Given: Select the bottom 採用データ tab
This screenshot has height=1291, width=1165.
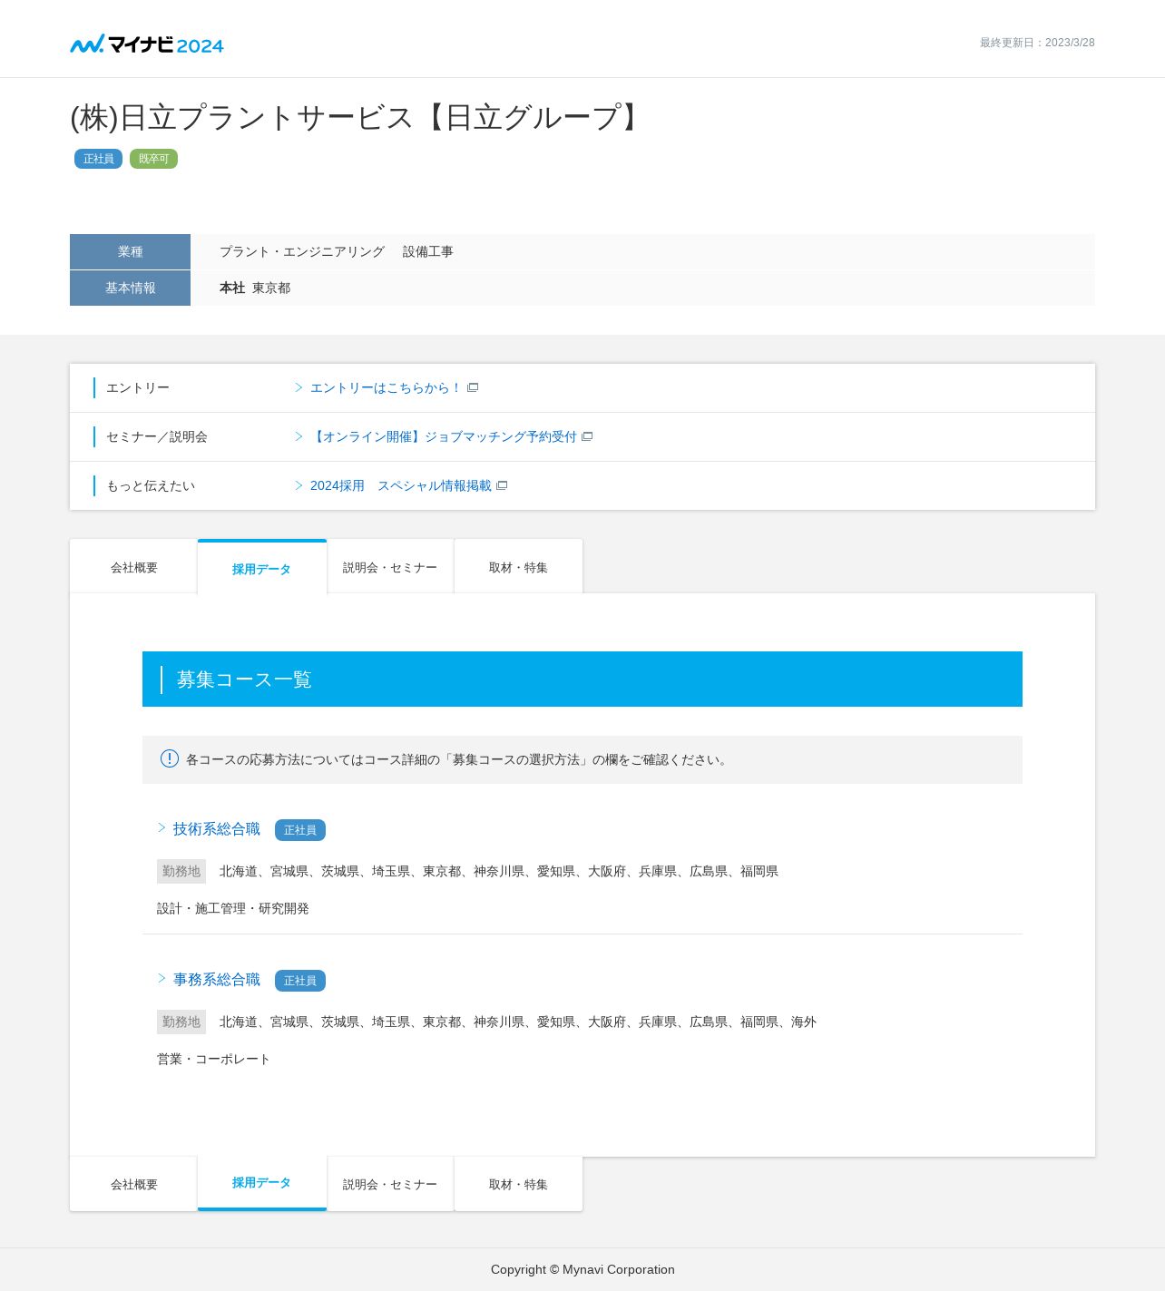Looking at the screenshot, I should tap(262, 1183).
